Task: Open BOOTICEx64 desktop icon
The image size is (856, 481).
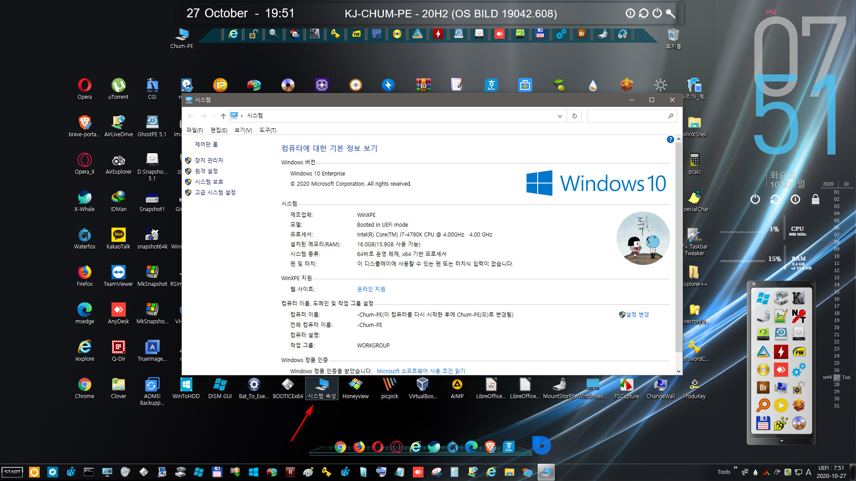Action: tap(288, 388)
